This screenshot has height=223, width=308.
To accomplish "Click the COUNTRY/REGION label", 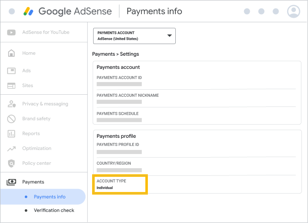I will pyautogui.click(x=114, y=163).
